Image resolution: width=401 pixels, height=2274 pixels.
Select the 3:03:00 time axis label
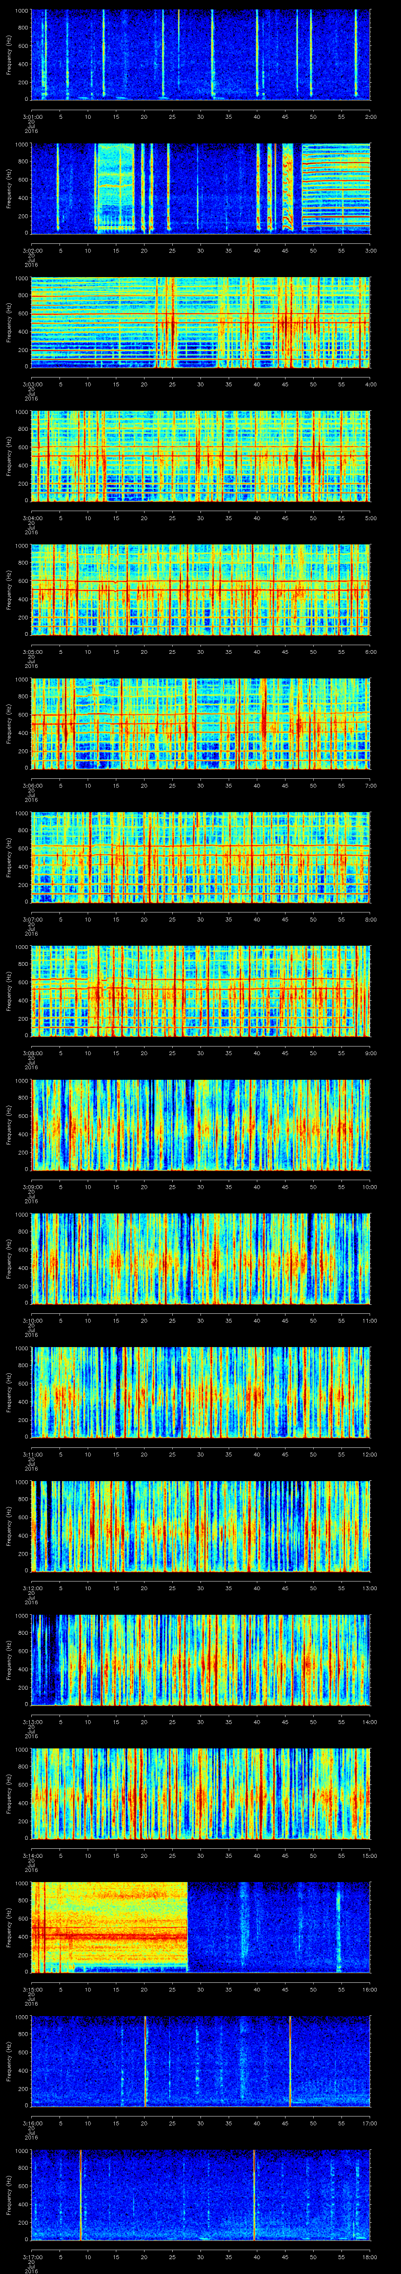click(32, 384)
